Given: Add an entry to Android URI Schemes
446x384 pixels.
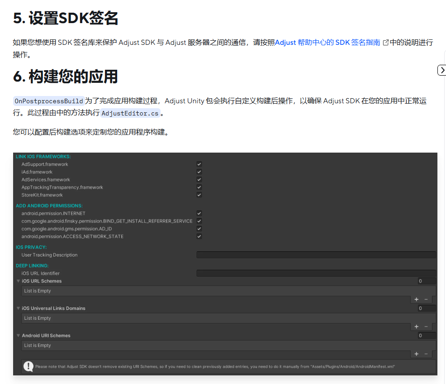Looking at the screenshot, I should click(417, 354).
